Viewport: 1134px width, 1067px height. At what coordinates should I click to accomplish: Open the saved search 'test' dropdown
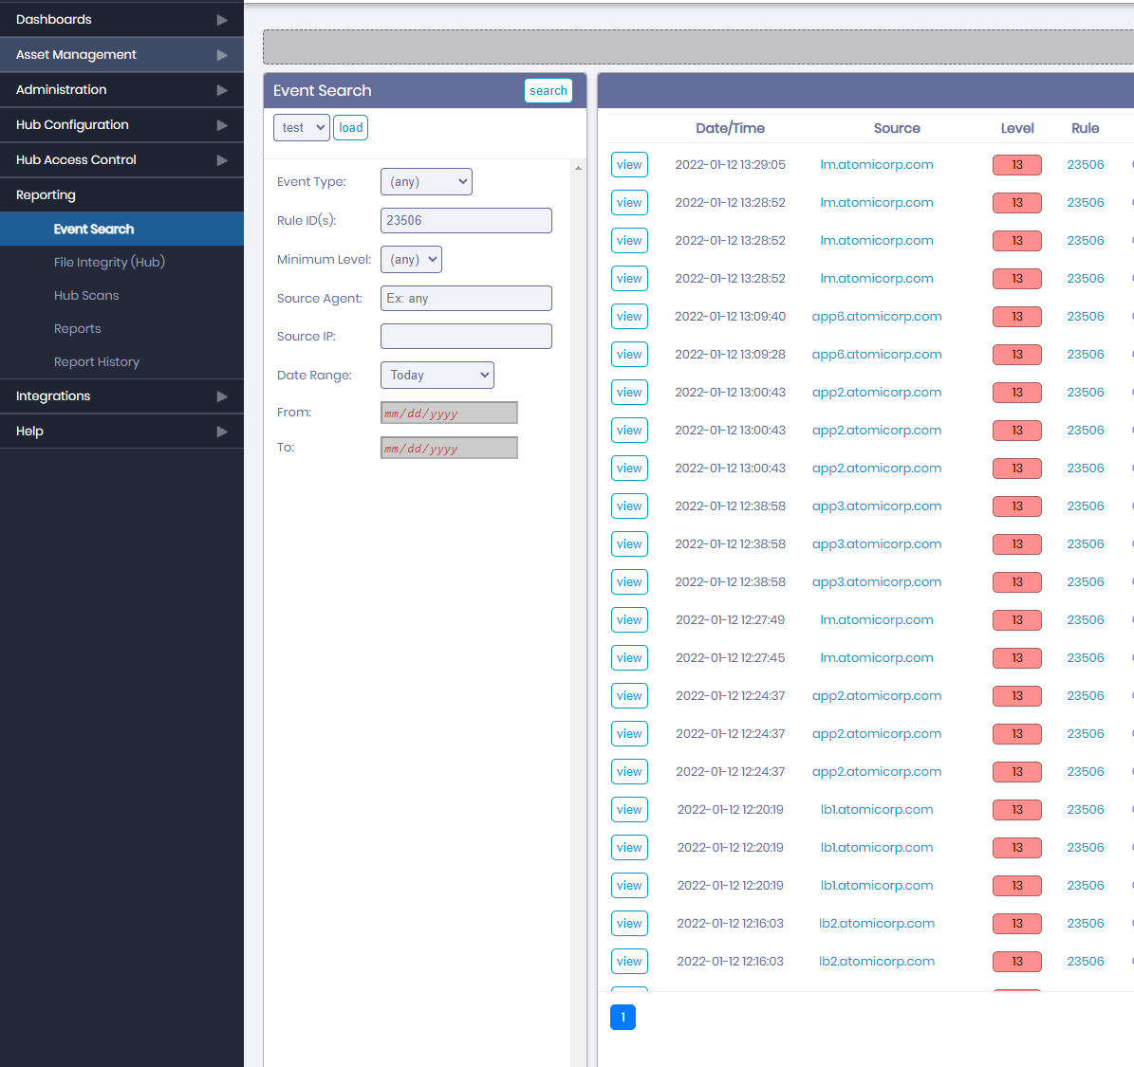point(302,128)
